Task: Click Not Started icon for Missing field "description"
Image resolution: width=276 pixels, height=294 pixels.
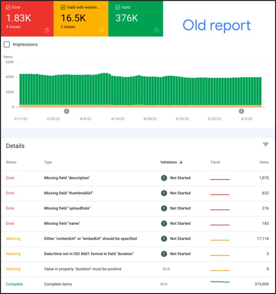Action: [x=164, y=178]
